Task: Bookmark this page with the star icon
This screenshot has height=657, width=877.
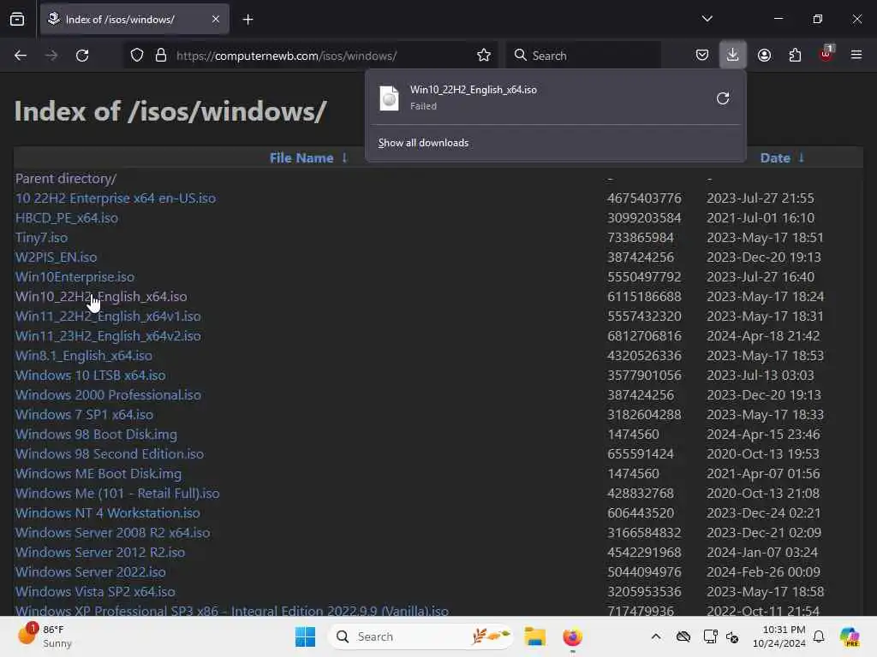Action: (x=484, y=56)
